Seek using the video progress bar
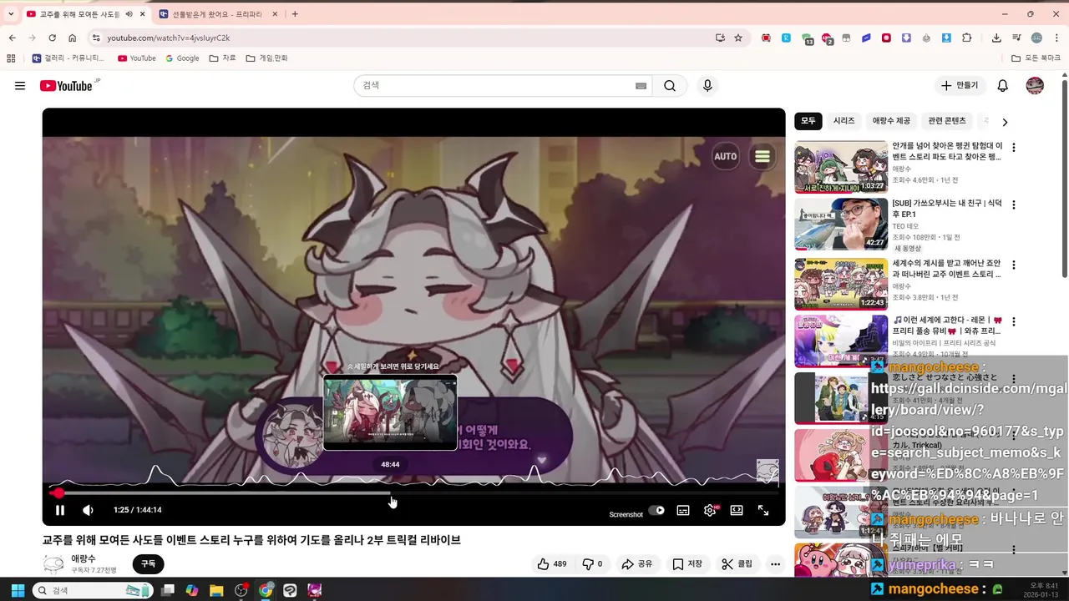The width and height of the screenshot is (1069, 601). 413,492
